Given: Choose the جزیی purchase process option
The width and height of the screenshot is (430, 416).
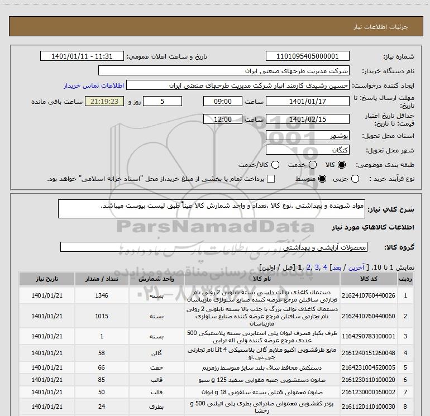Looking at the screenshot, I should click(x=355, y=179).
